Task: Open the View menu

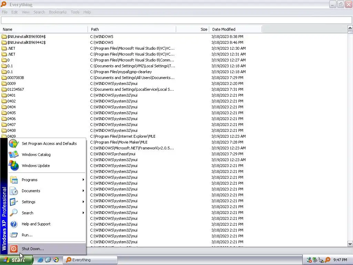Action: [x=26, y=12]
